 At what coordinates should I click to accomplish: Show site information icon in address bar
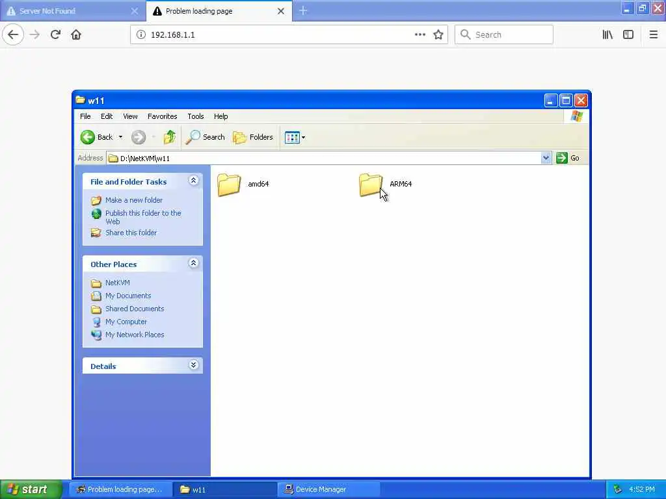tap(140, 35)
